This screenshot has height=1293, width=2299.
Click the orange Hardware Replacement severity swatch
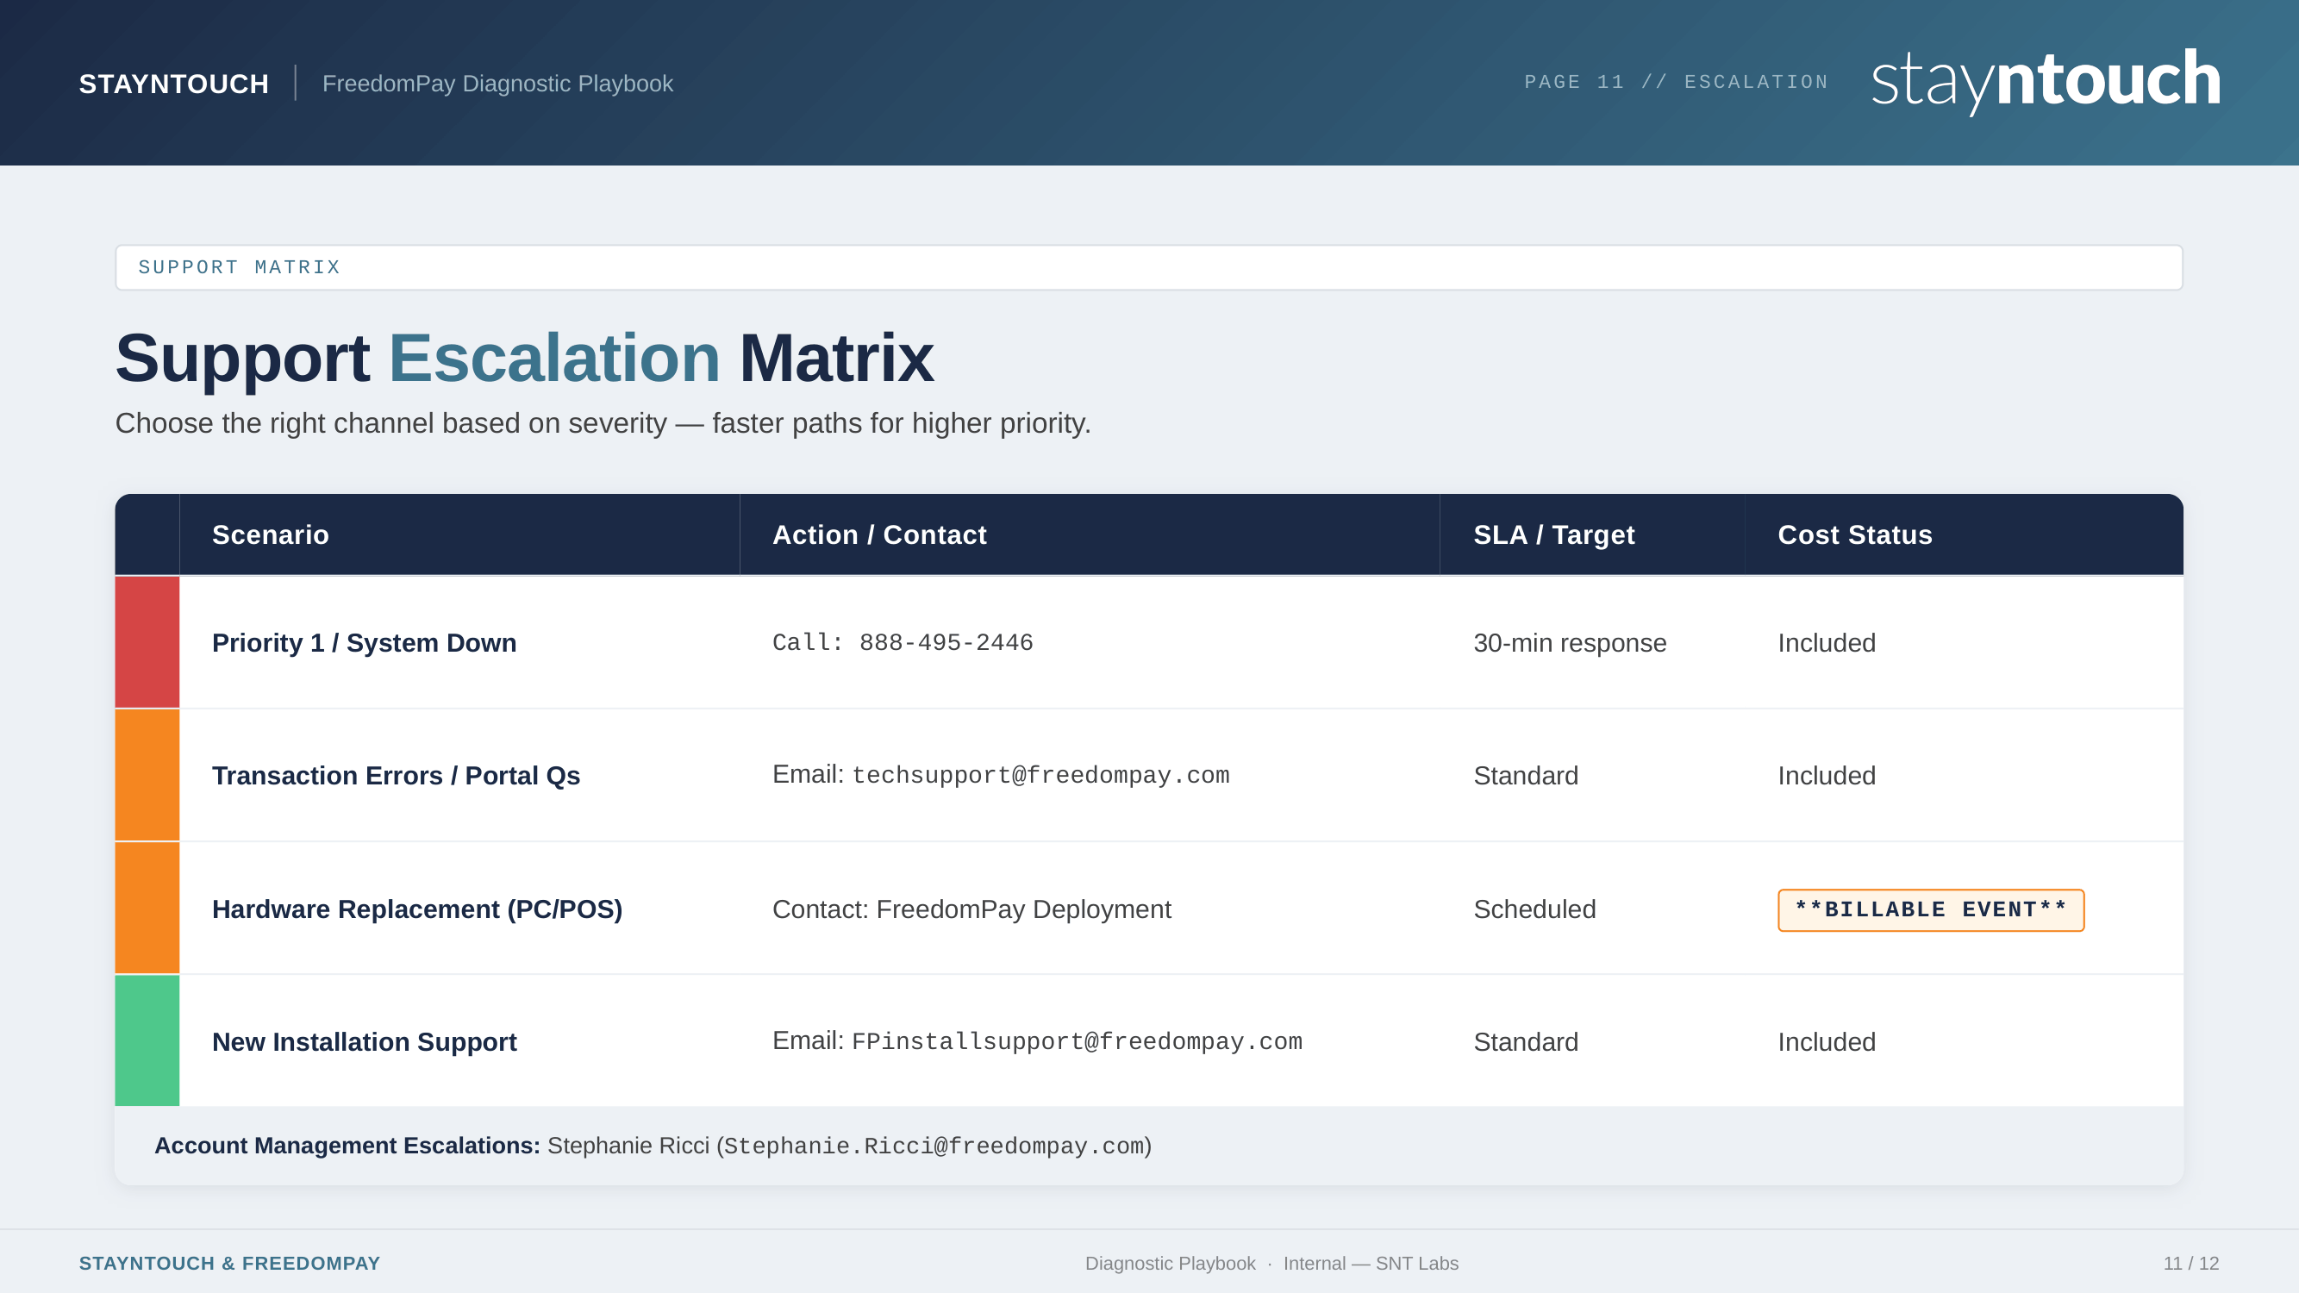[x=147, y=909]
